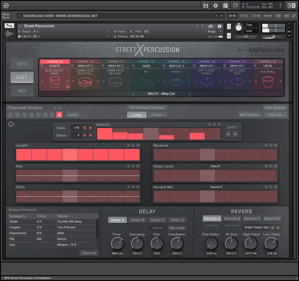This screenshot has height=281, width=299.
Task: Click the exclamation warning icon
Action: (280, 6)
